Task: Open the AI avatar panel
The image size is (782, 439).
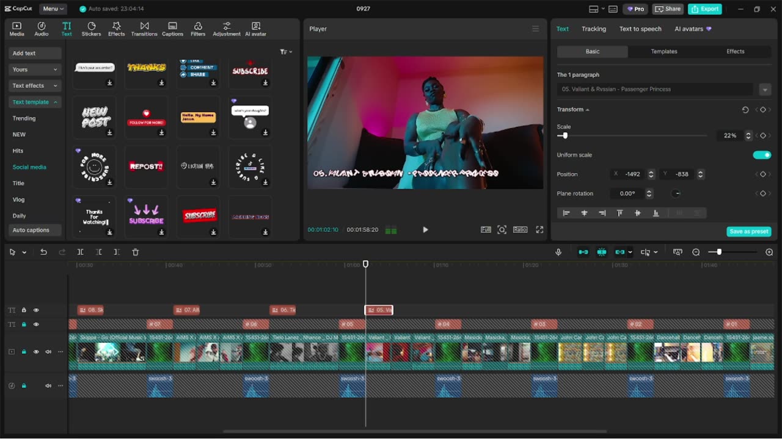Action: [256, 29]
